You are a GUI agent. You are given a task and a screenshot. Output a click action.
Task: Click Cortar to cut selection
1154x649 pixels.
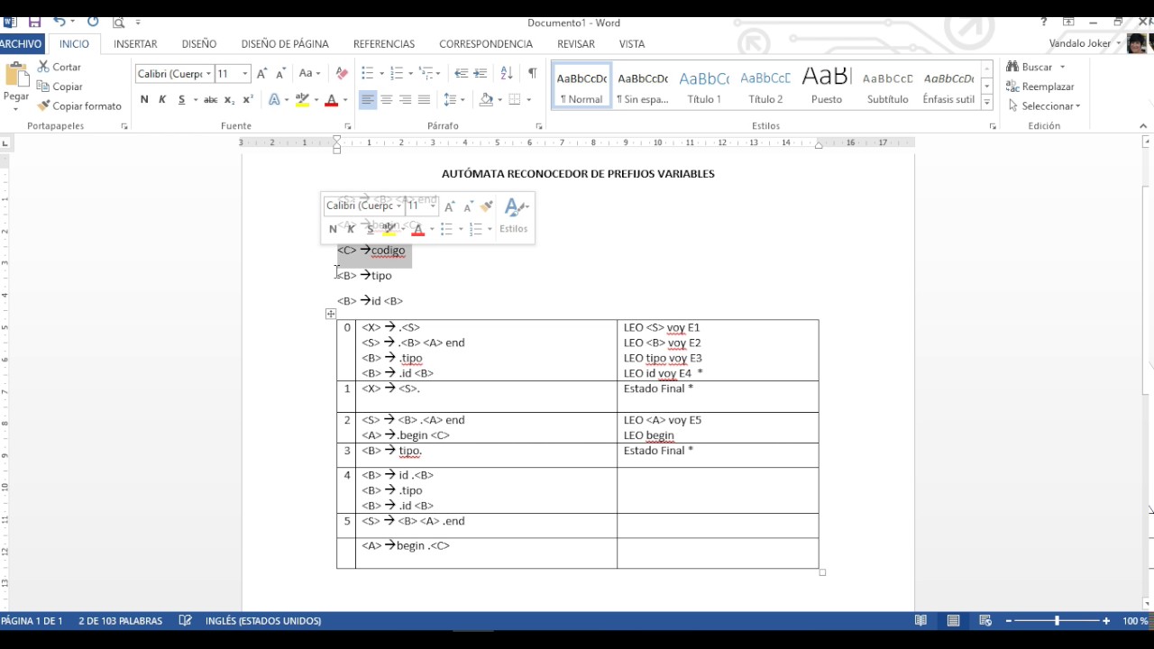point(60,67)
